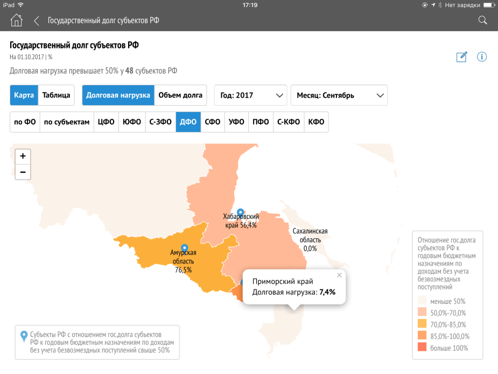This screenshot has width=498, height=374.
Task: Tap the Хабаровский край map pin
Action: tap(241, 212)
